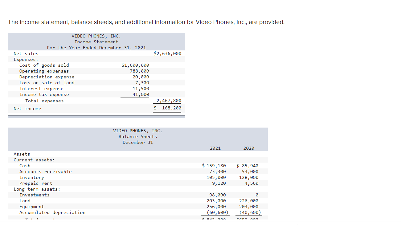401x225 pixels.
Task: Select the Net sales value $2,636,000
Action: point(167,53)
